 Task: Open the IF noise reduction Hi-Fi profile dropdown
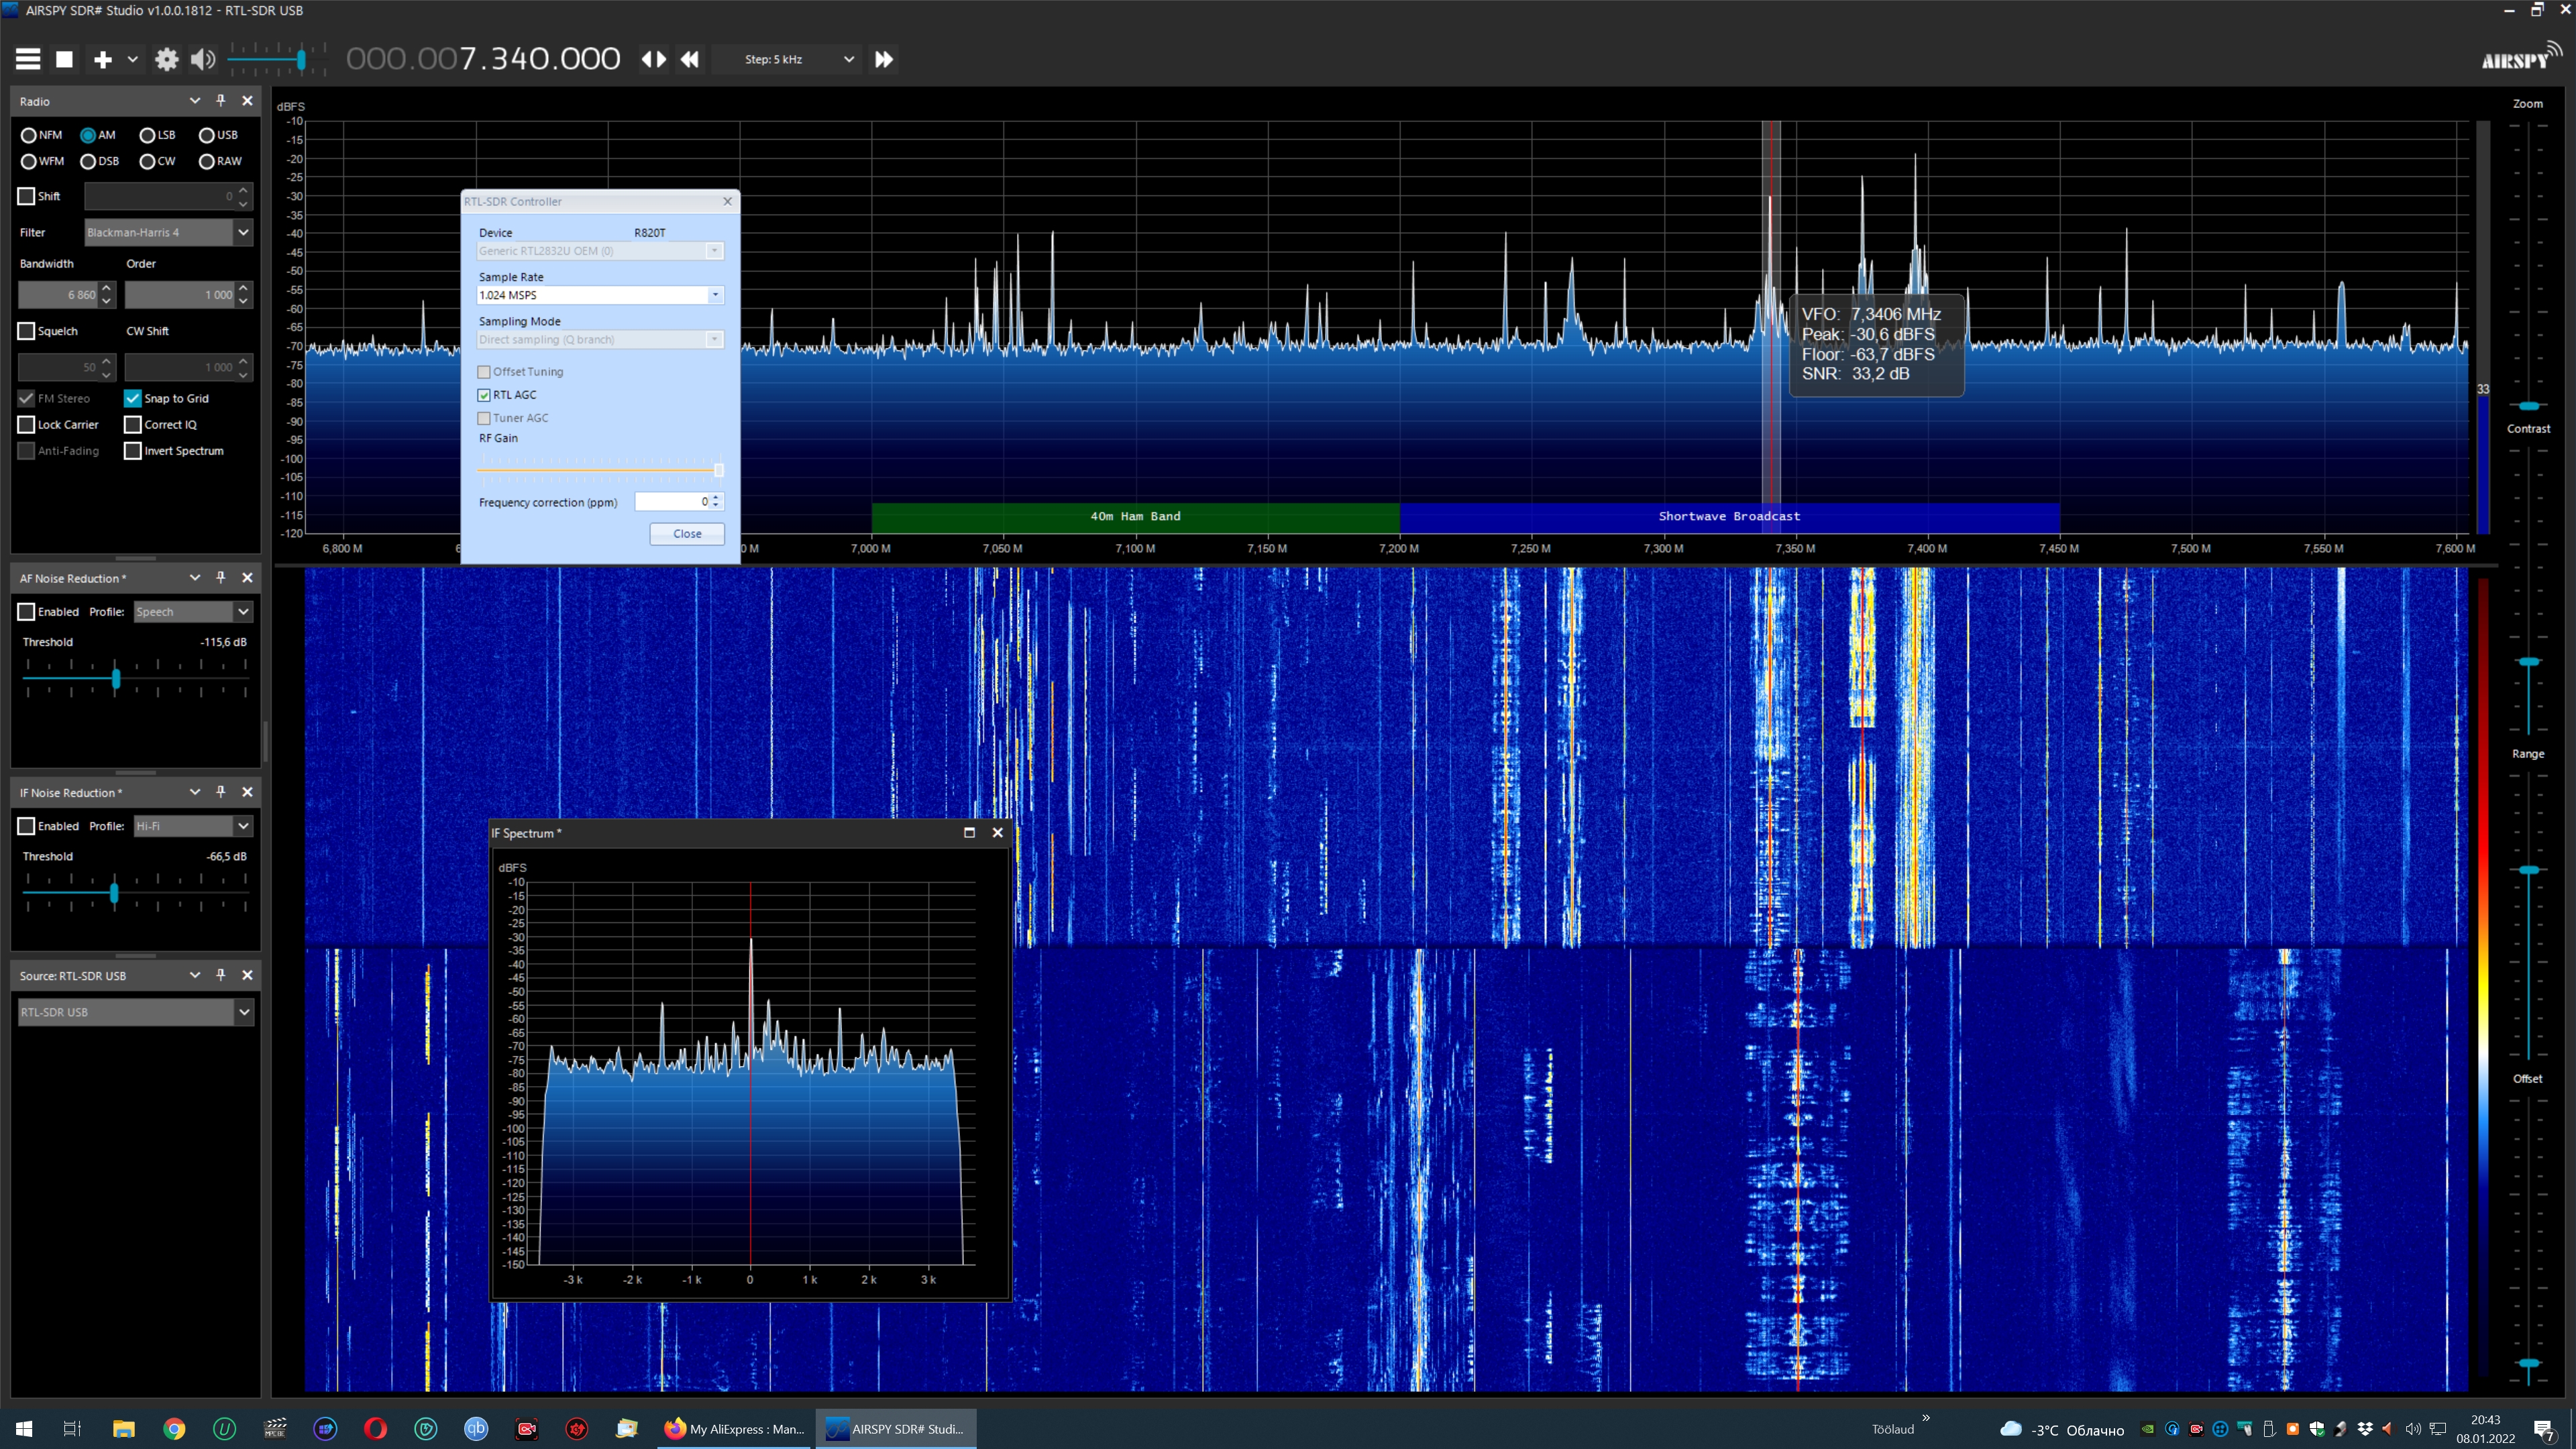point(193,825)
